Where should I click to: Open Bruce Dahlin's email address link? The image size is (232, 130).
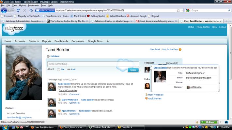198,78
